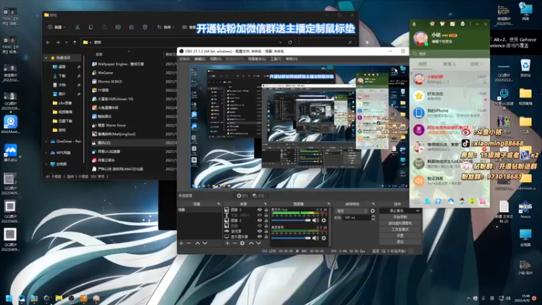542x305 pixels.
Task: Toggle visibility eye of 显示器采集 source
Action: point(259,237)
